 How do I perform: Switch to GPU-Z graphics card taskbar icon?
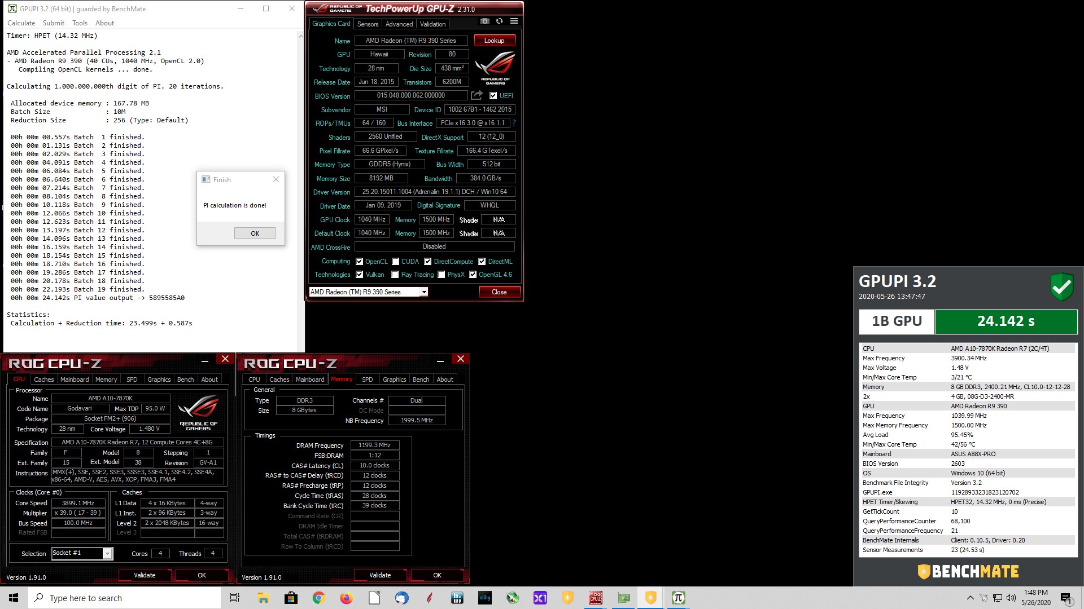pyautogui.click(x=623, y=598)
